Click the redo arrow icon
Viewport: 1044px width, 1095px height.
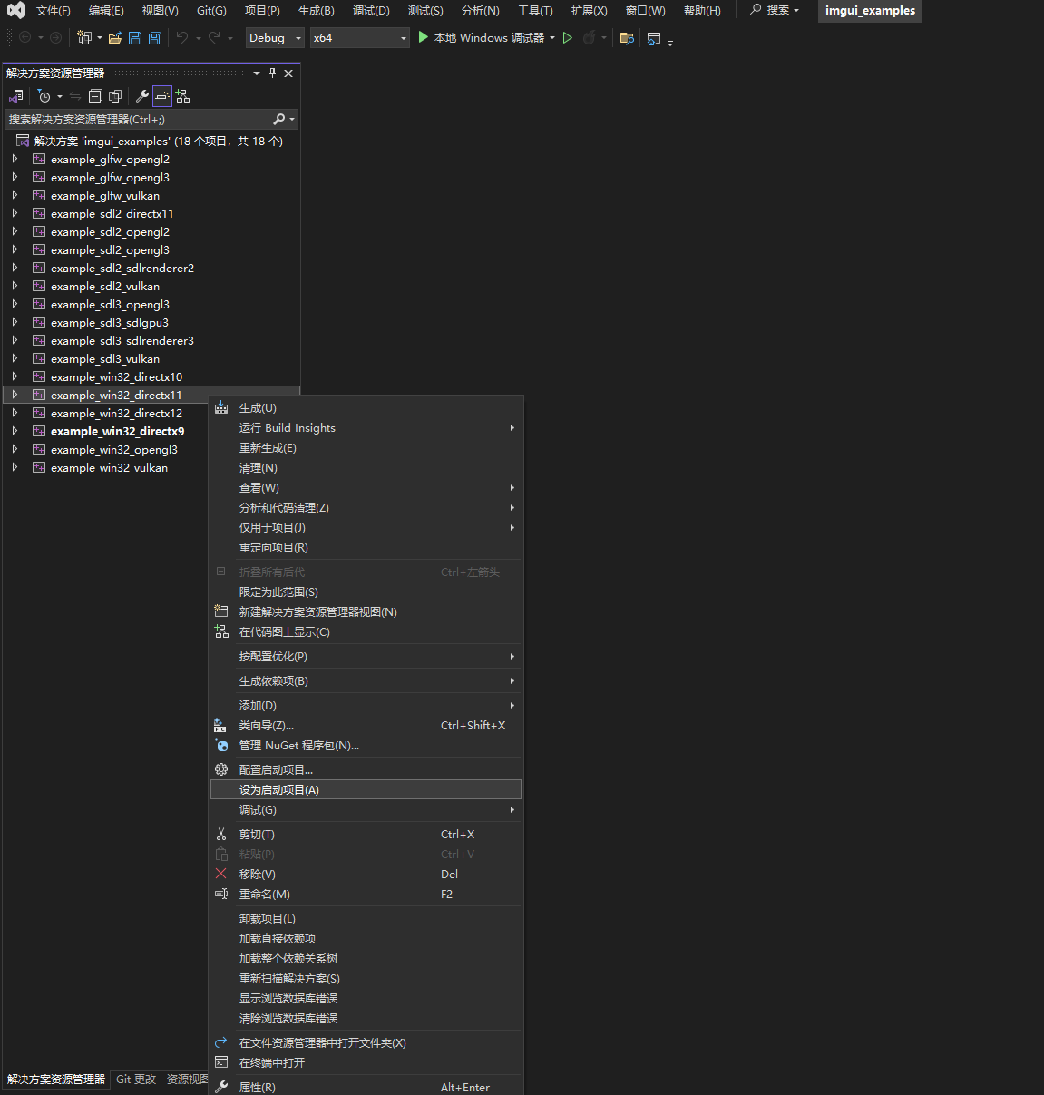tap(214, 38)
